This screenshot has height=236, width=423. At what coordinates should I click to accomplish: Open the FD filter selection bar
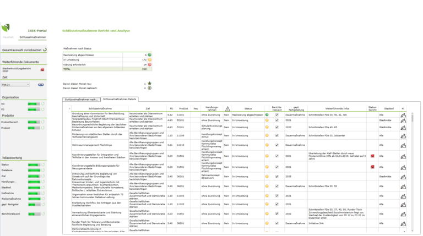tap(34, 109)
